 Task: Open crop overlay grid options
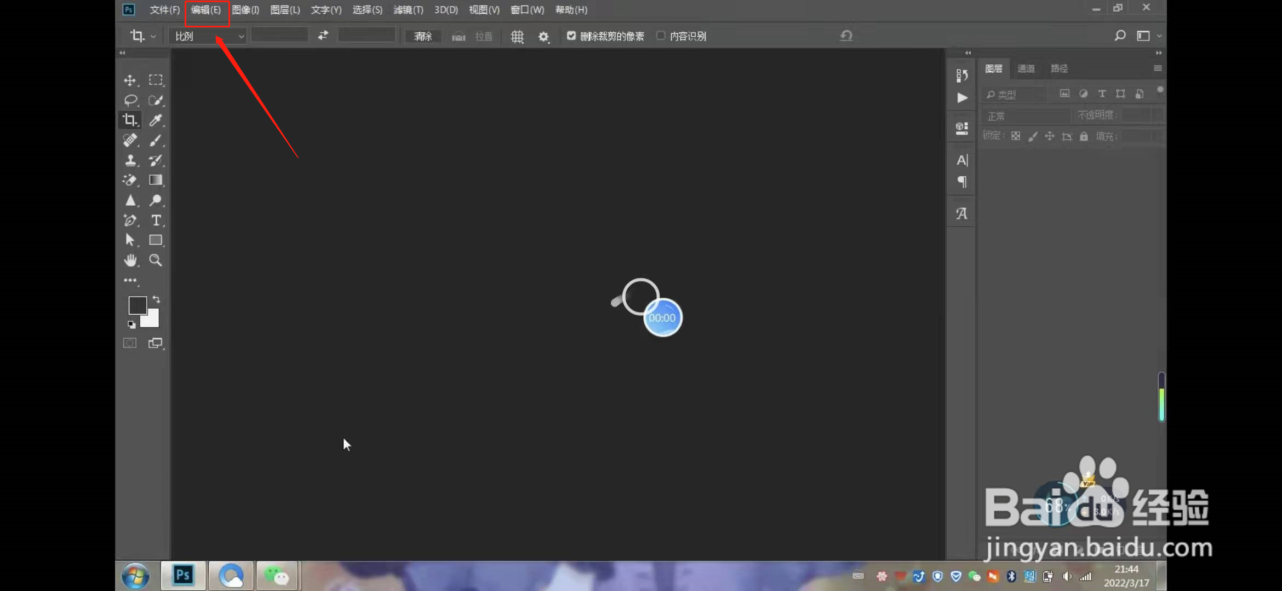pos(517,37)
